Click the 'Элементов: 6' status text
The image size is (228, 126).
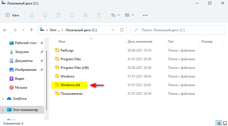tap(13, 123)
